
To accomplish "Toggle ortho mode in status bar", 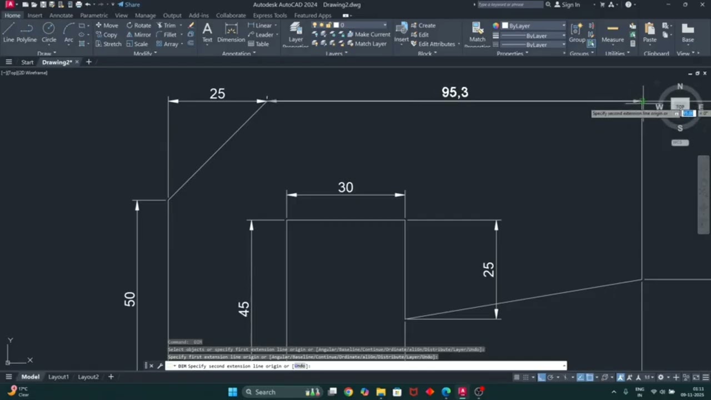I will 542,377.
